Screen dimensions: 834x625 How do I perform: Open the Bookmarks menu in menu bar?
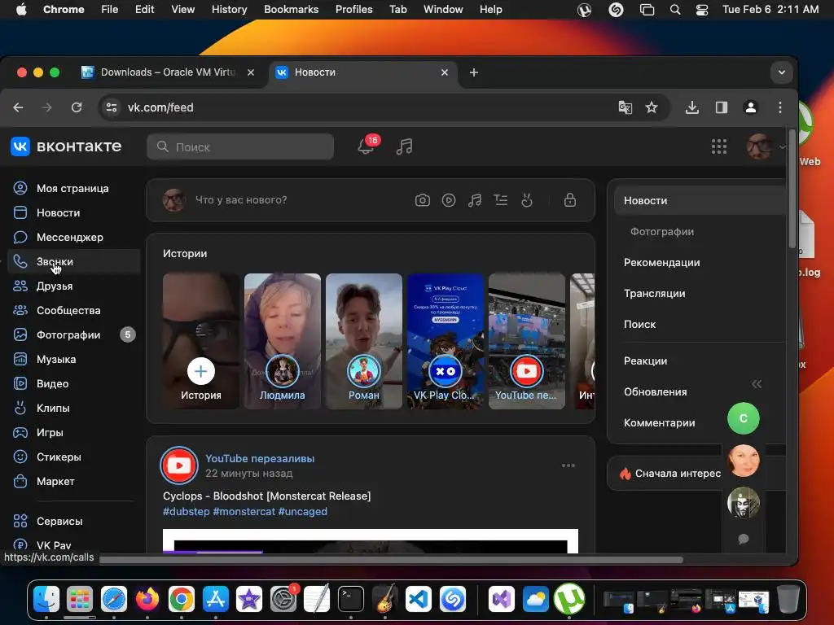[x=291, y=9]
